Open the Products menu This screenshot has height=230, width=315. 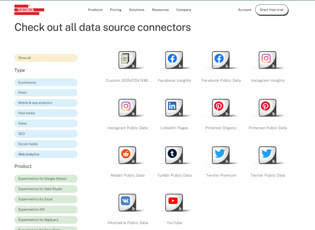95,10
